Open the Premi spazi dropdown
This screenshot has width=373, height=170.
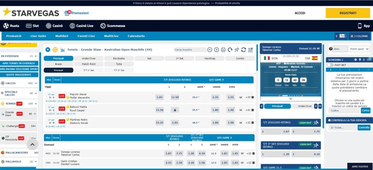coord(359,49)
